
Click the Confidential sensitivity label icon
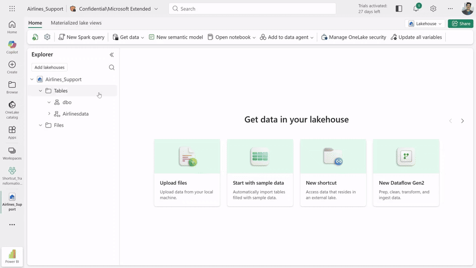tap(73, 9)
